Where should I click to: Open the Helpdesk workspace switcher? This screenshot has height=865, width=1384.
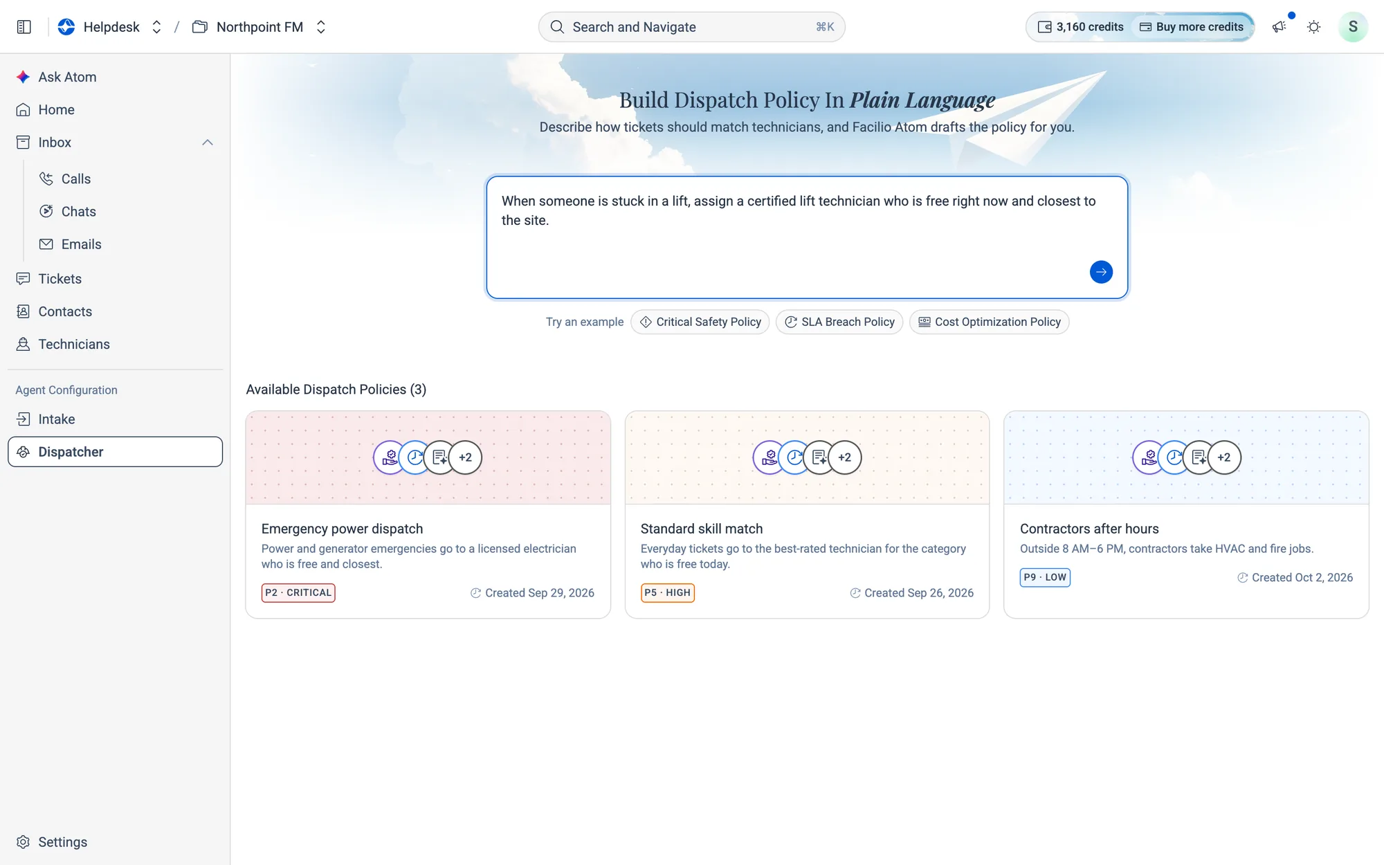156,27
